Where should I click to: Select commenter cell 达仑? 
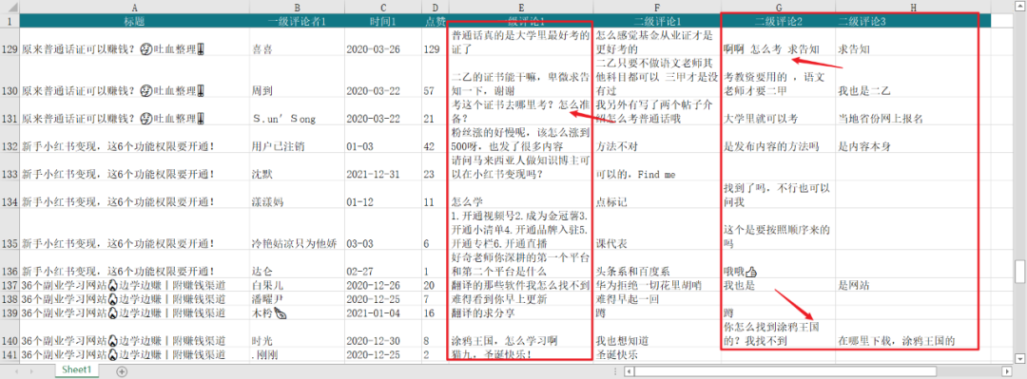point(297,264)
